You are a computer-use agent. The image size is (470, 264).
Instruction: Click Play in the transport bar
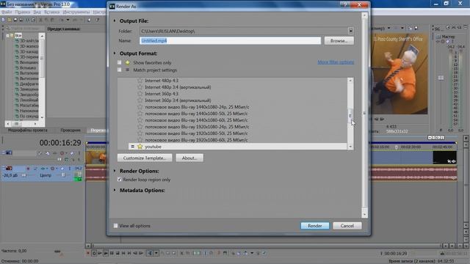pos(106,253)
